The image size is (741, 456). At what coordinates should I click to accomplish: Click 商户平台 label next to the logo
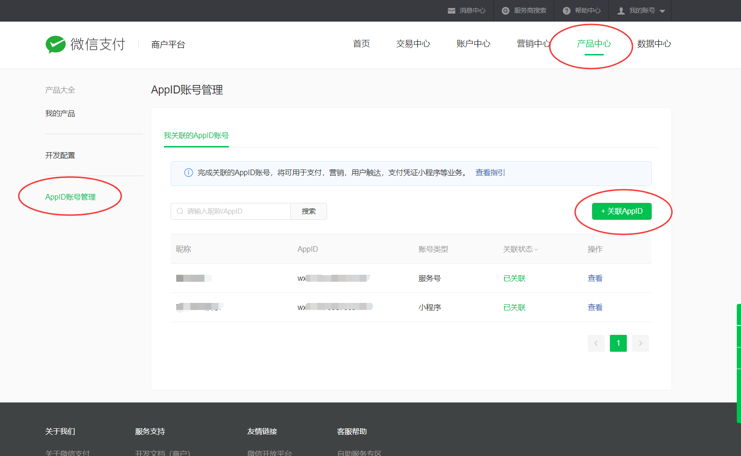[x=168, y=45]
